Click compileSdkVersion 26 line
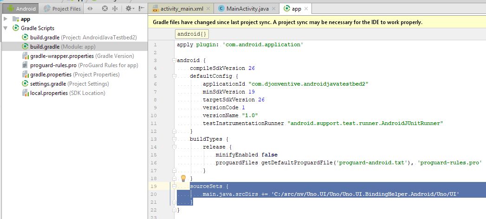 coord(222,69)
